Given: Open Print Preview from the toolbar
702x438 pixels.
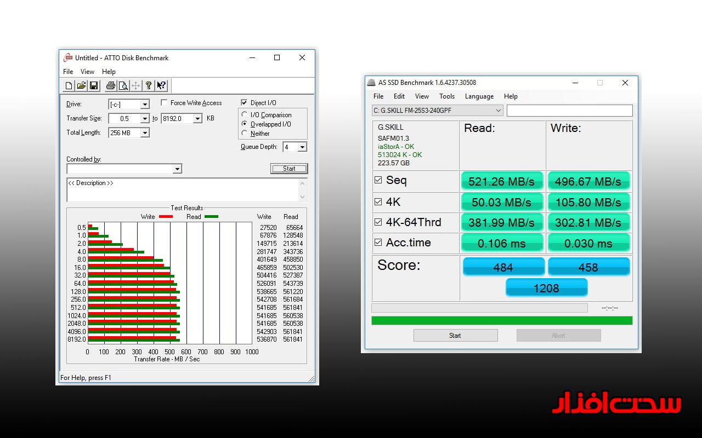Looking at the screenshot, I should [123, 85].
